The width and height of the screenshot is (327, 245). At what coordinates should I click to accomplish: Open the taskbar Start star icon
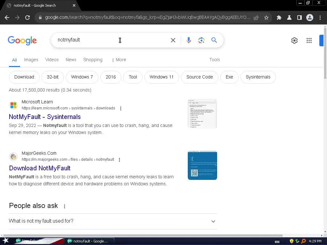(x=6, y=241)
